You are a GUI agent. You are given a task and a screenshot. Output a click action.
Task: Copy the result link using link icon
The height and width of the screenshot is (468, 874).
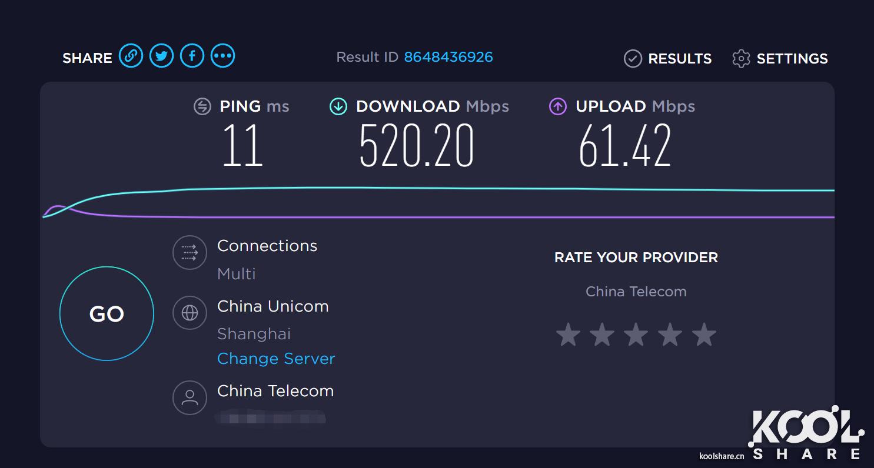[x=131, y=55]
